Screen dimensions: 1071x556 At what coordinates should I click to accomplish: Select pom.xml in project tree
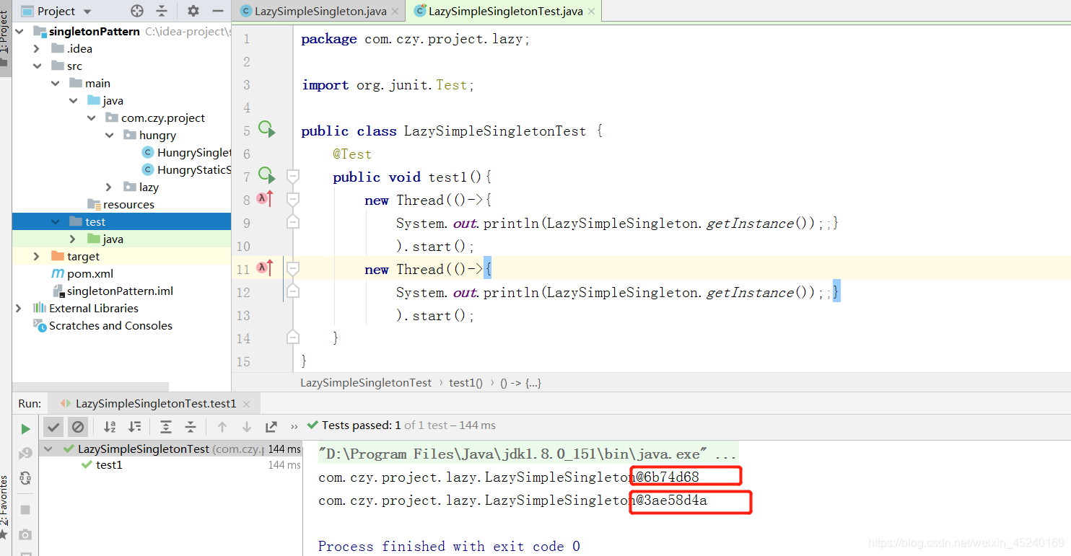(x=82, y=273)
